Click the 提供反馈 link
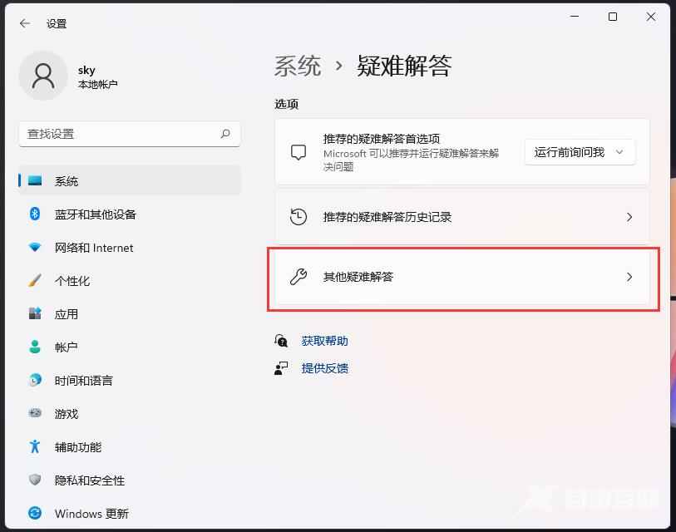Screen dimensions: 676x532 coord(324,368)
